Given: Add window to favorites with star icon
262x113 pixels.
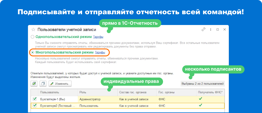Looking at the screenshot, I should (x=33, y=30).
